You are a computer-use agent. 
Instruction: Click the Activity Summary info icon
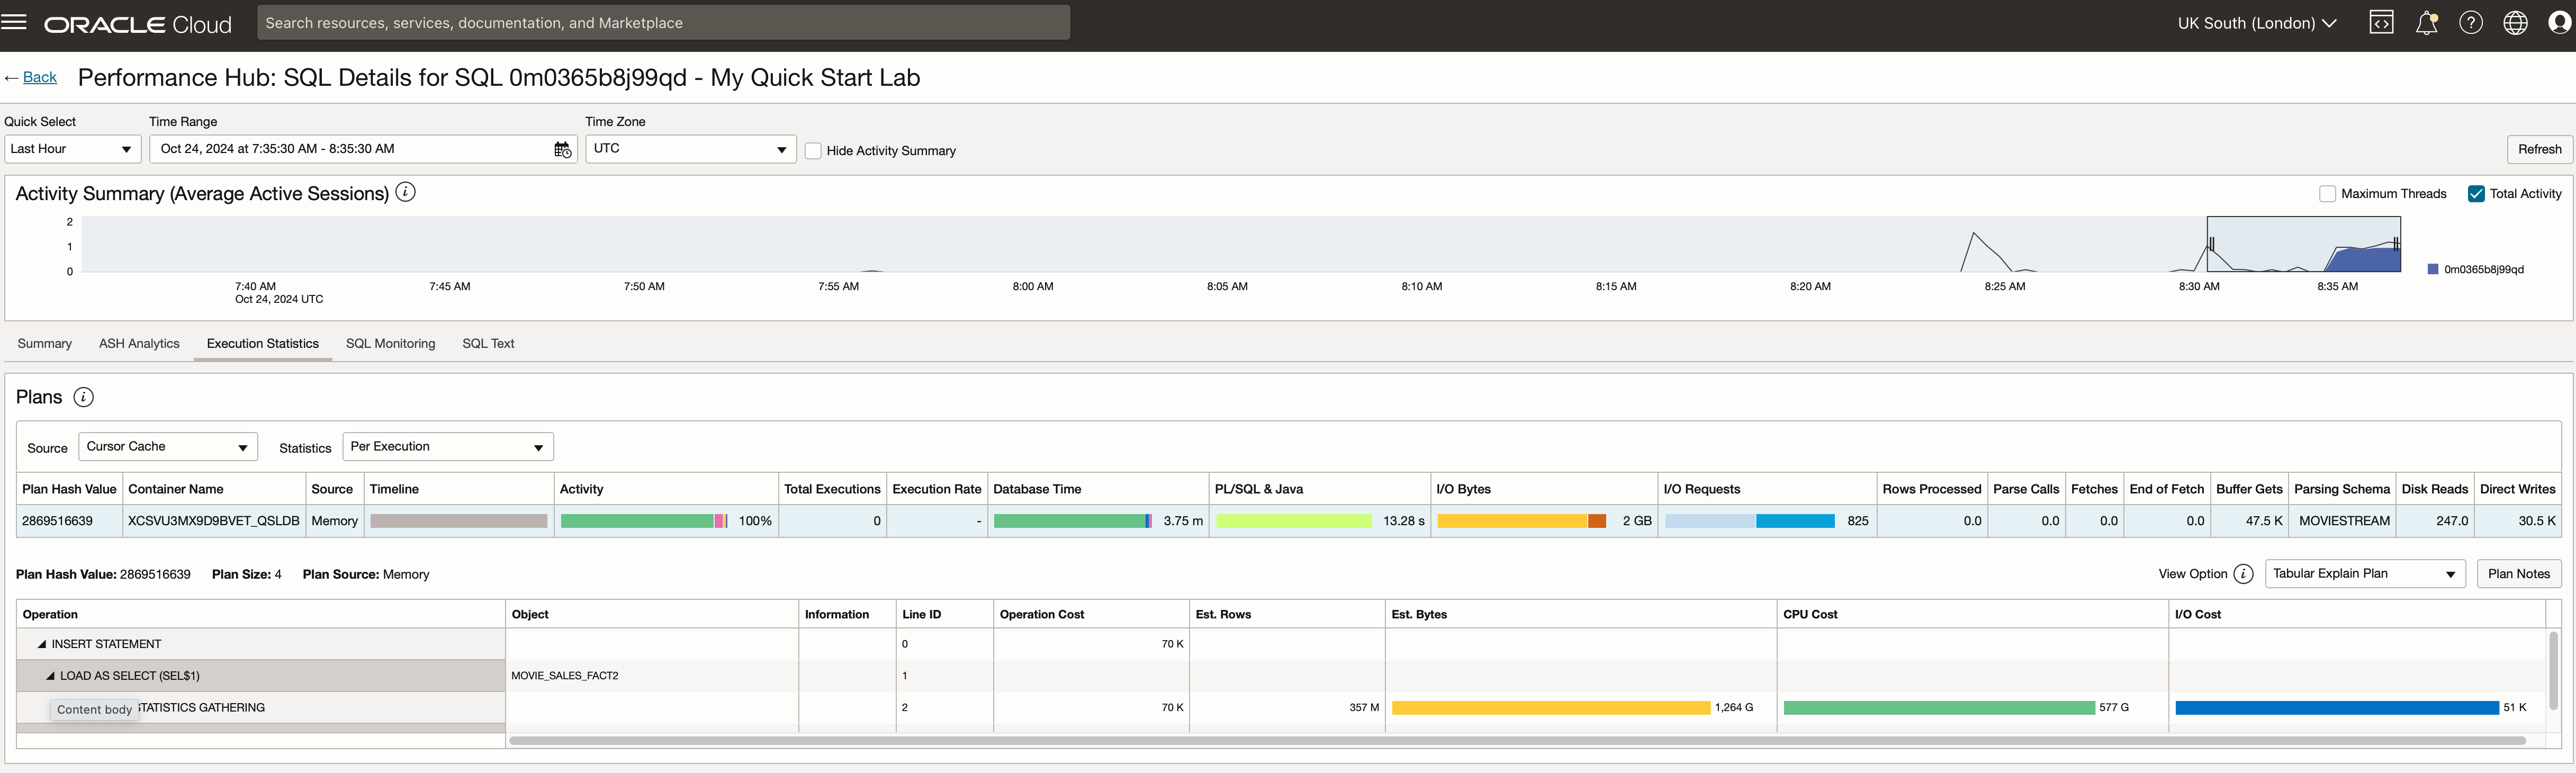pyautogui.click(x=405, y=192)
